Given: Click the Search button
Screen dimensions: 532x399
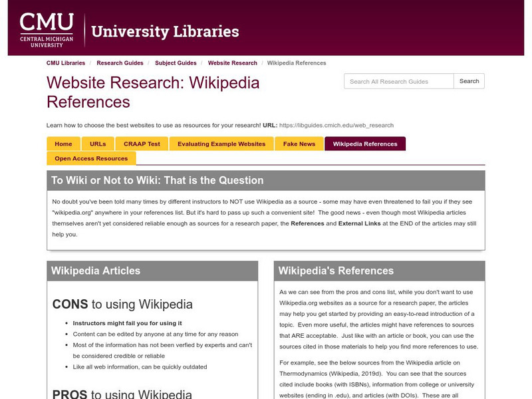Looking at the screenshot, I should click(x=469, y=81).
